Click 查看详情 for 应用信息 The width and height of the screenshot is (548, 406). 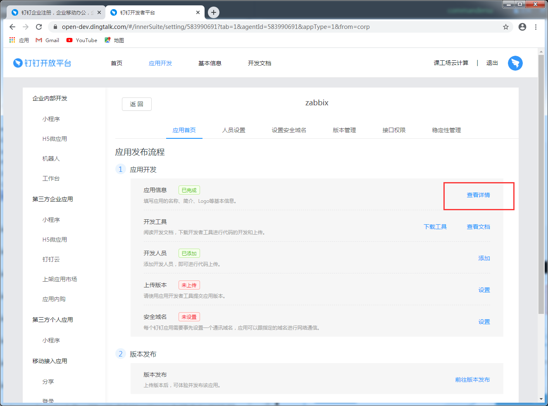pyautogui.click(x=479, y=195)
